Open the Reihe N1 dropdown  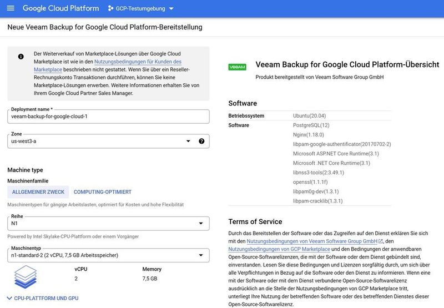tap(108, 223)
